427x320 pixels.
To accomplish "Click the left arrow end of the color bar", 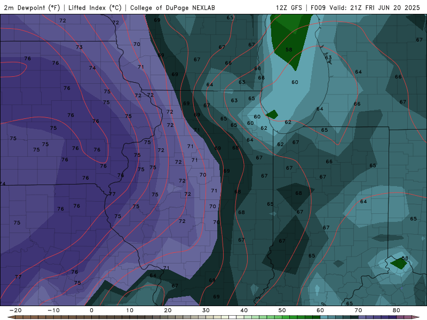I will pos(11,317).
